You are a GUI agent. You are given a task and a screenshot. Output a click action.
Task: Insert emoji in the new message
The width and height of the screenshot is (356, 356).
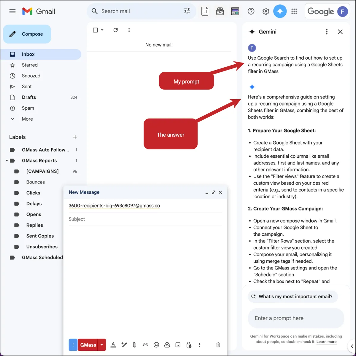[156, 345]
